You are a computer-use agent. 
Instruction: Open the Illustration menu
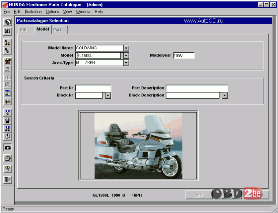click(x=33, y=12)
